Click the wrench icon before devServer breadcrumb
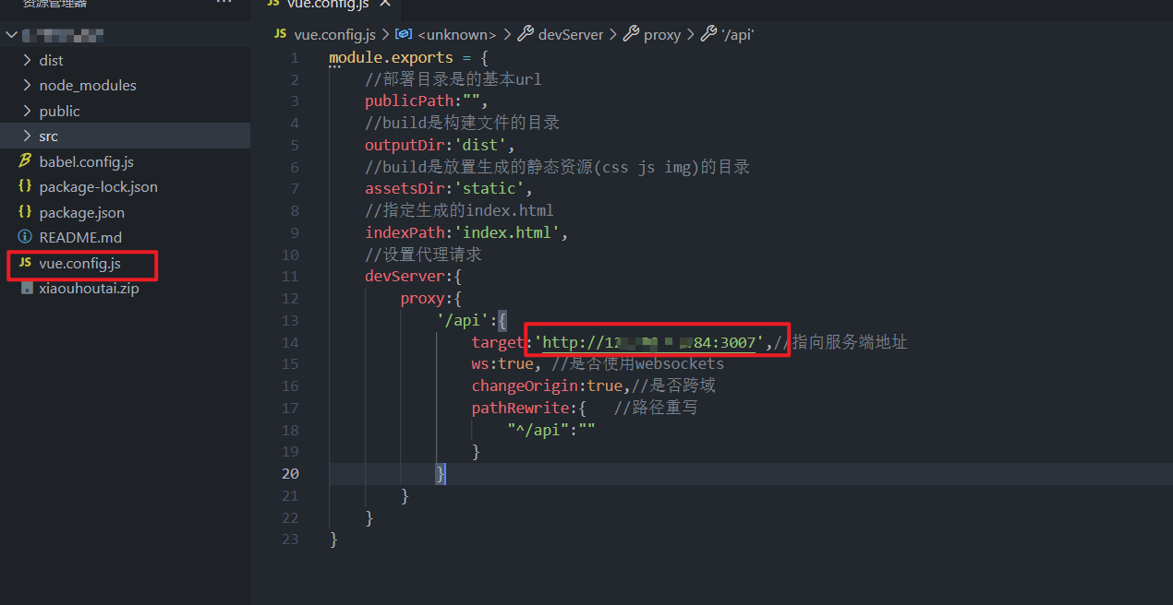This screenshot has width=1173, height=605. (x=526, y=34)
